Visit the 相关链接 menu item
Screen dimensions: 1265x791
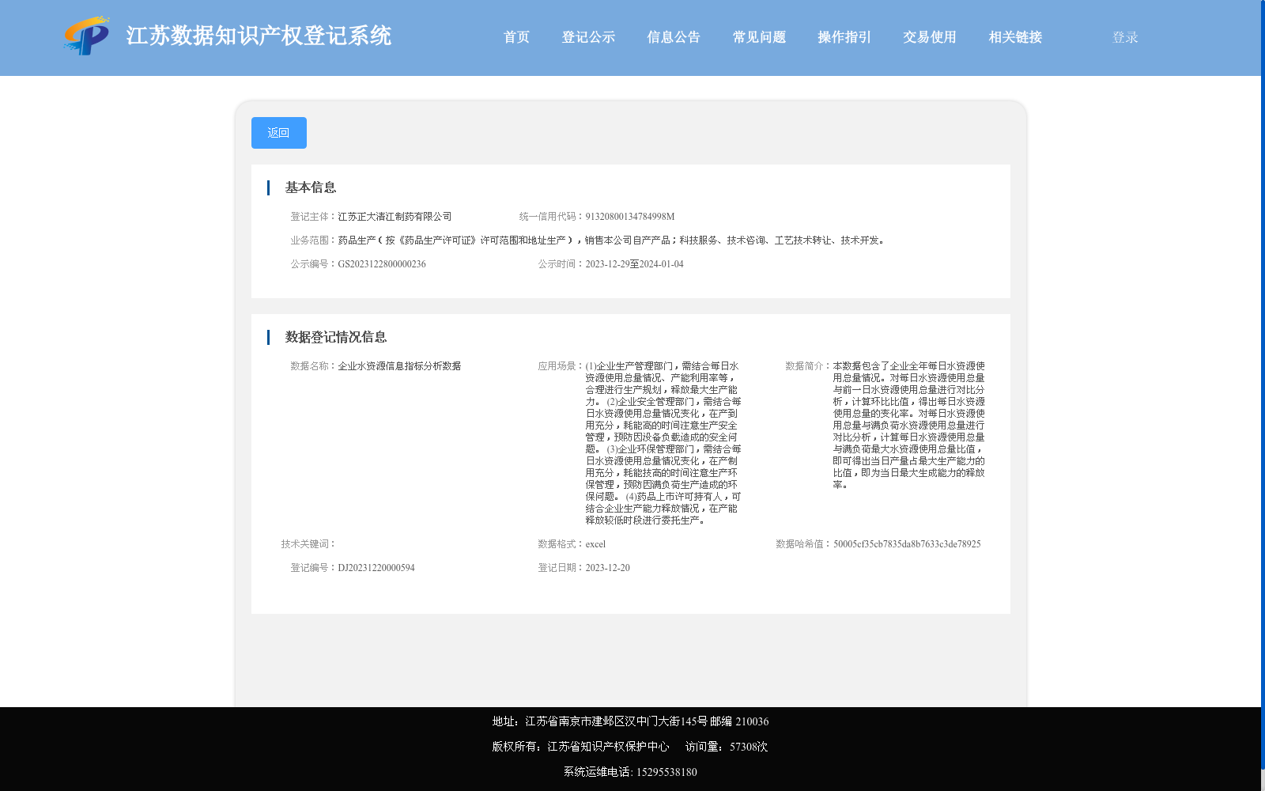click(x=1015, y=37)
